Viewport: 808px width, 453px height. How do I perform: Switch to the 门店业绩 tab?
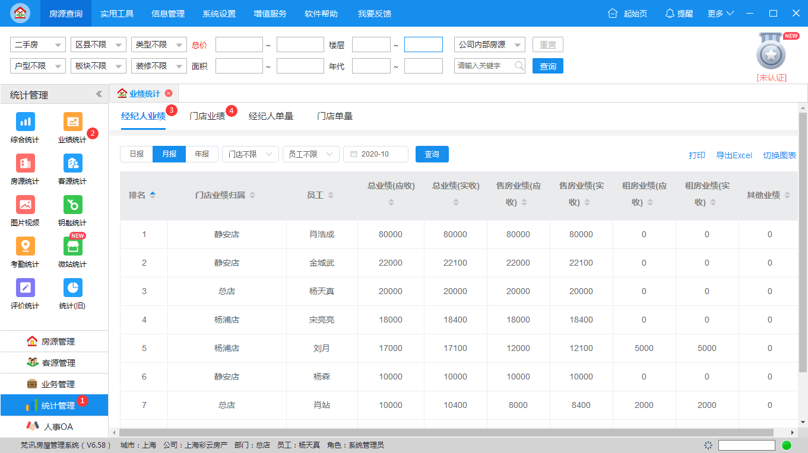click(207, 116)
